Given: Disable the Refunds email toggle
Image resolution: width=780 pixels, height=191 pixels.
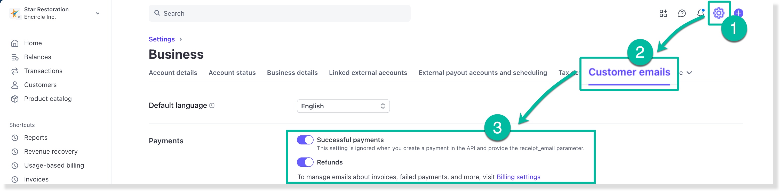Looking at the screenshot, I should coord(305,162).
